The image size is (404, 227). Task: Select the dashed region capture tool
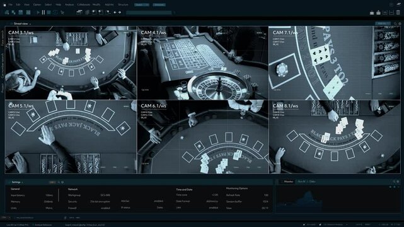[55, 12]
